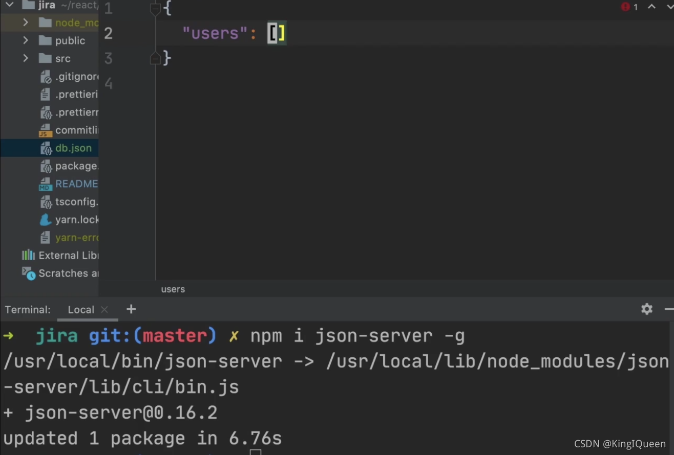Click the package.json file icon
Screen dimensions: 674x455
click(x=45, y=166)
